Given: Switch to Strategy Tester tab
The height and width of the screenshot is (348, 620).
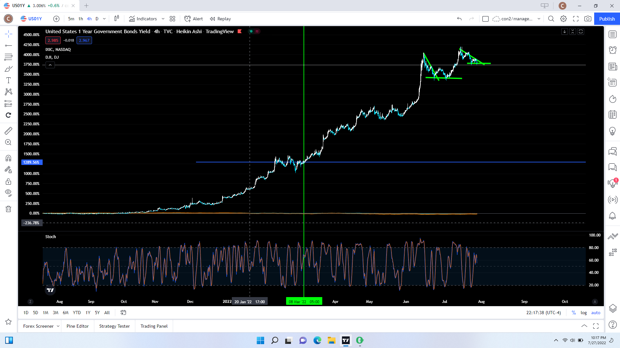Looking at the screenshot, I should [114, 326].
